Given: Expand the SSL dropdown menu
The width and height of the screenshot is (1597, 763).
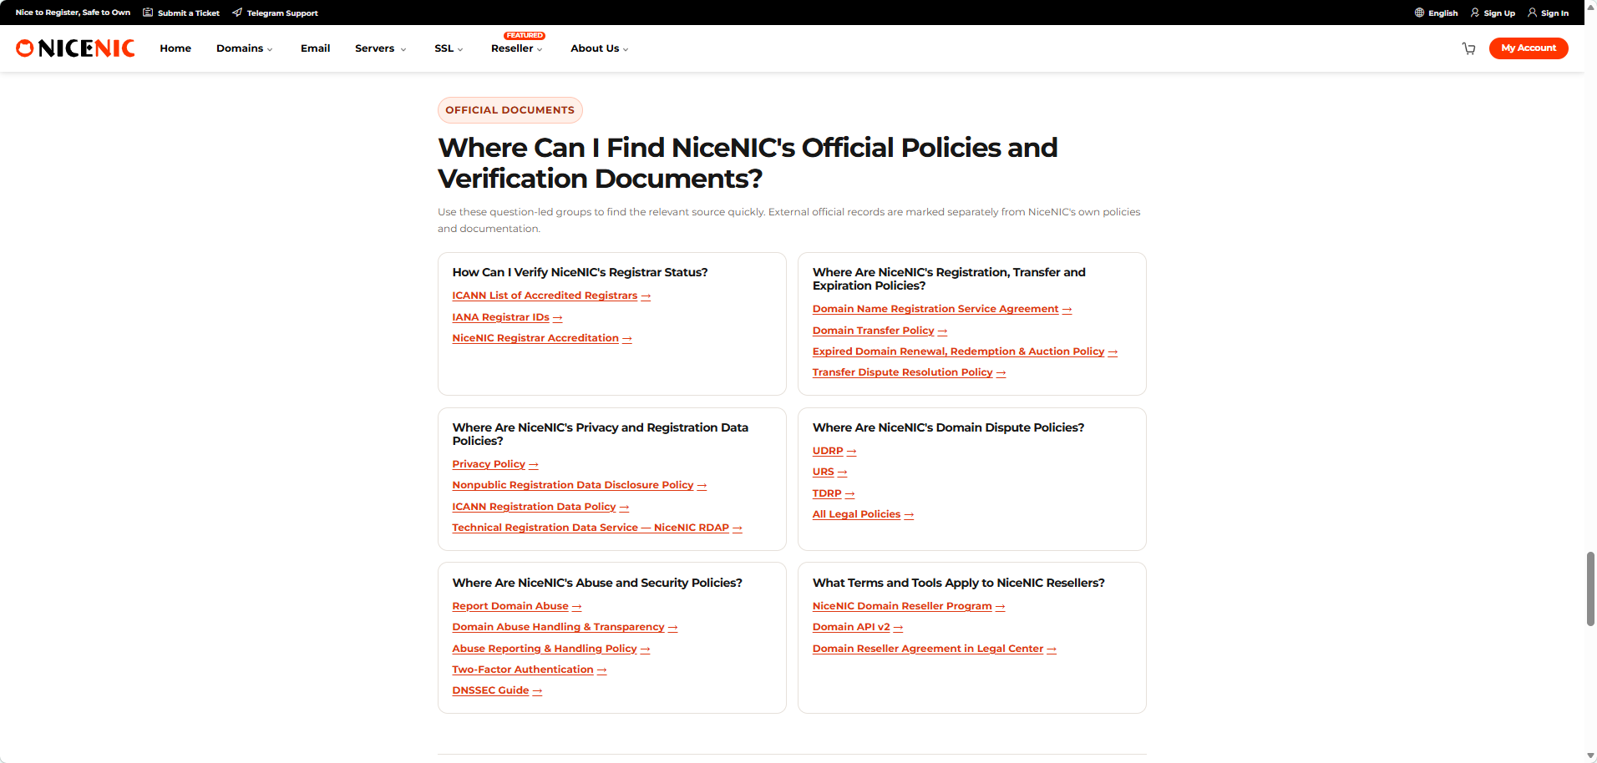Looking at the screenshot, I should (x=449, y=48).
